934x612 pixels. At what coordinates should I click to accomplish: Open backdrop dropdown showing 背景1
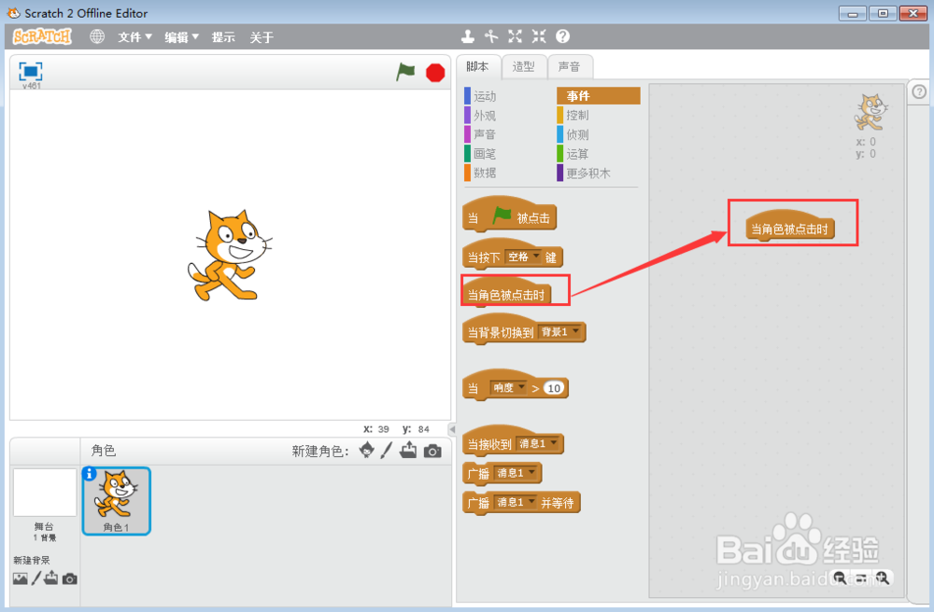click(x=559, y=331)
